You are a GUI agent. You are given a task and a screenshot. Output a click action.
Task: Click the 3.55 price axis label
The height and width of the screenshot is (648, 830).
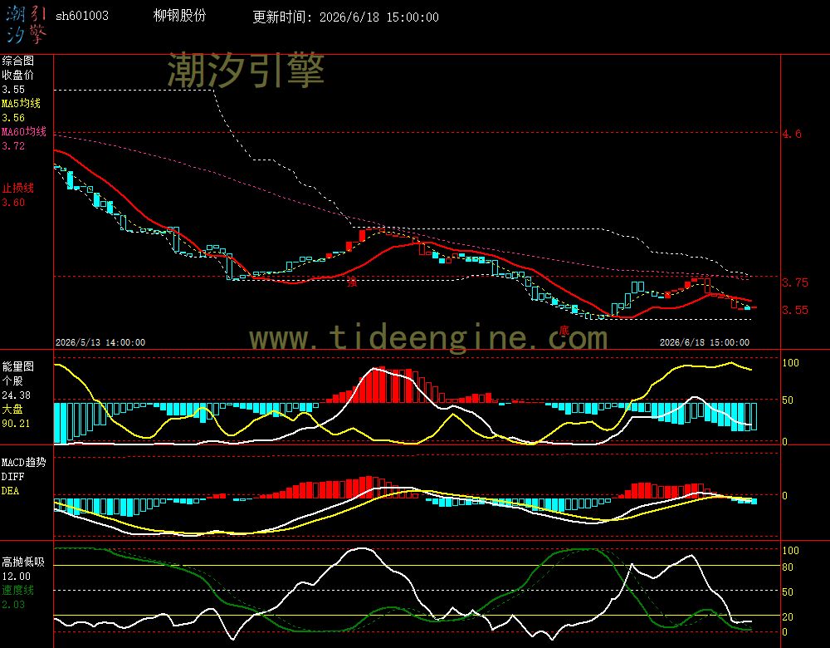pyautogui.click(x=795, y=310)
